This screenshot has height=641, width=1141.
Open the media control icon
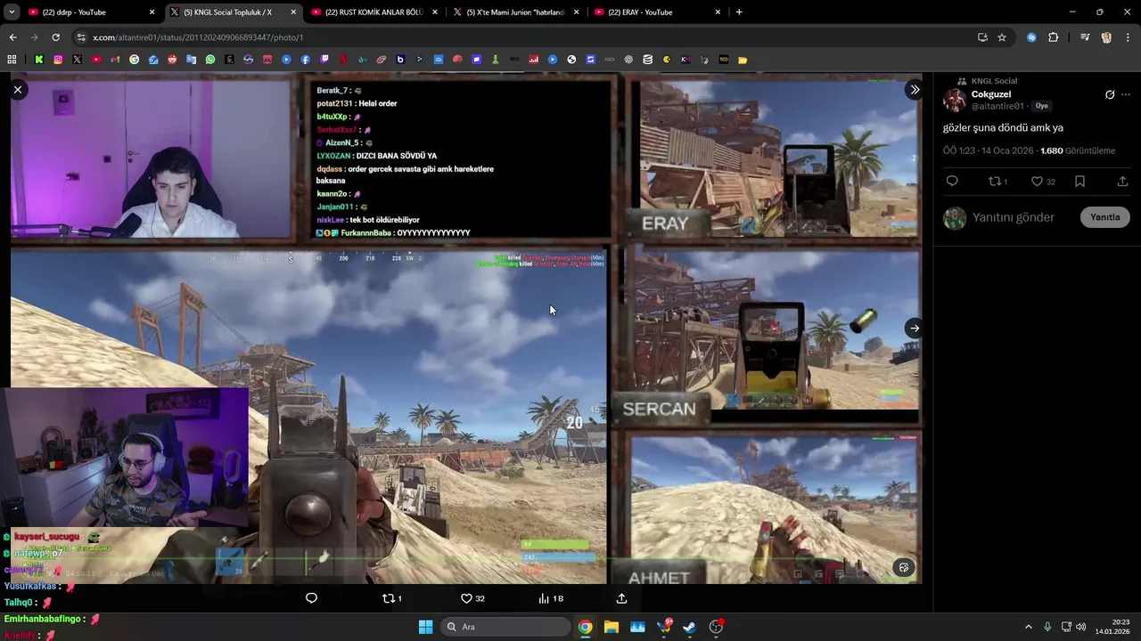(x=1085, y=37)
